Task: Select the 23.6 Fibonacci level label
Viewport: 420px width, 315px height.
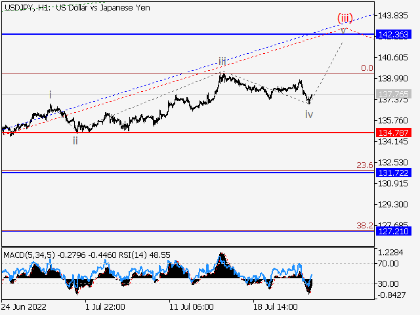Action: (365, 165)
